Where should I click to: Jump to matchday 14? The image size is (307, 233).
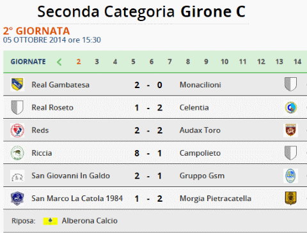(297, 62)
